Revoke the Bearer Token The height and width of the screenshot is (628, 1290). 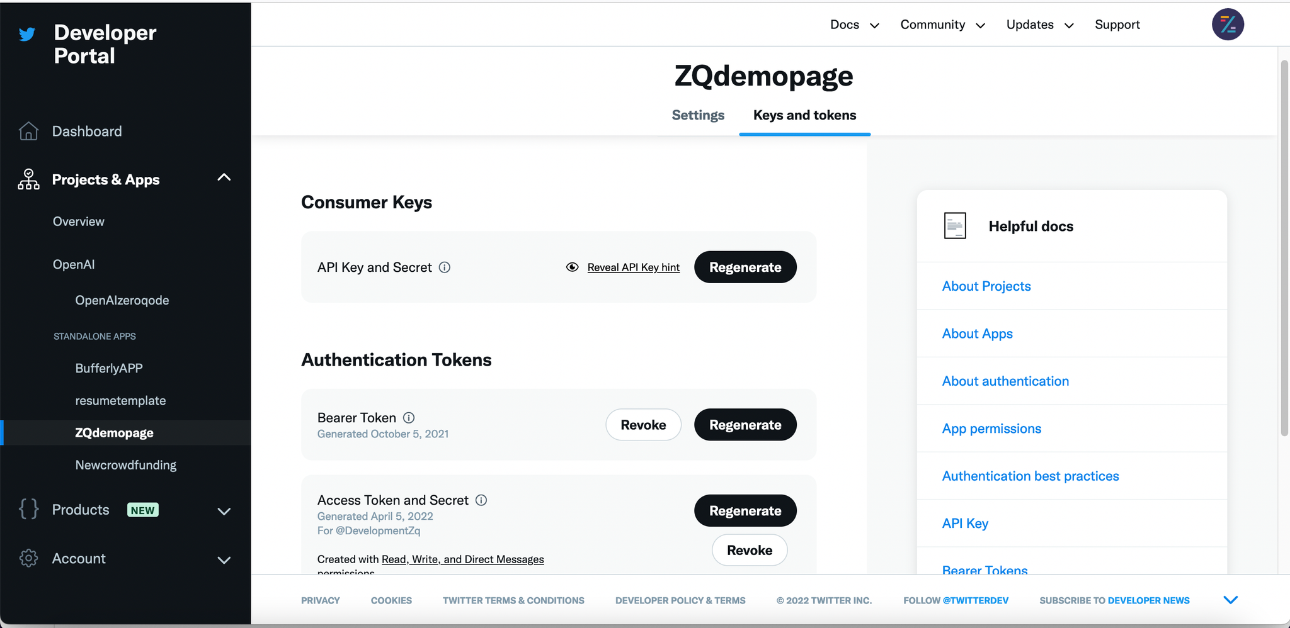click(643, 425)
